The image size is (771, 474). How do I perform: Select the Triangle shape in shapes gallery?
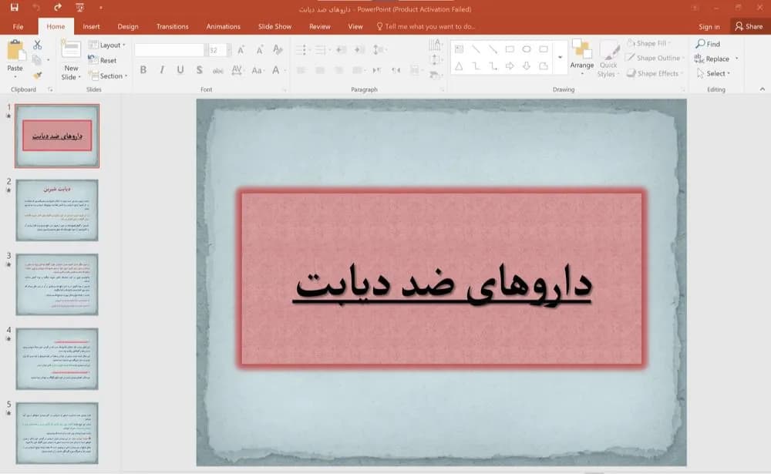[x=459, y=66]
